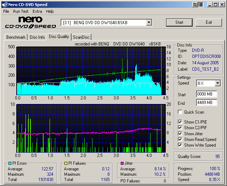Enable the Quick Scan checkbox
The image size is (227, 186).
tap(180, 112)
